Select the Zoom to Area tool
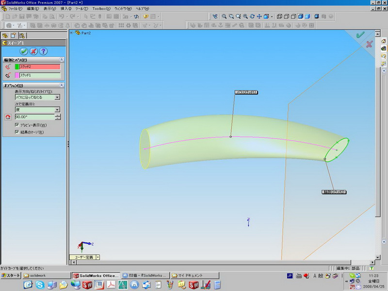388x291 pixels. point(231,16)
